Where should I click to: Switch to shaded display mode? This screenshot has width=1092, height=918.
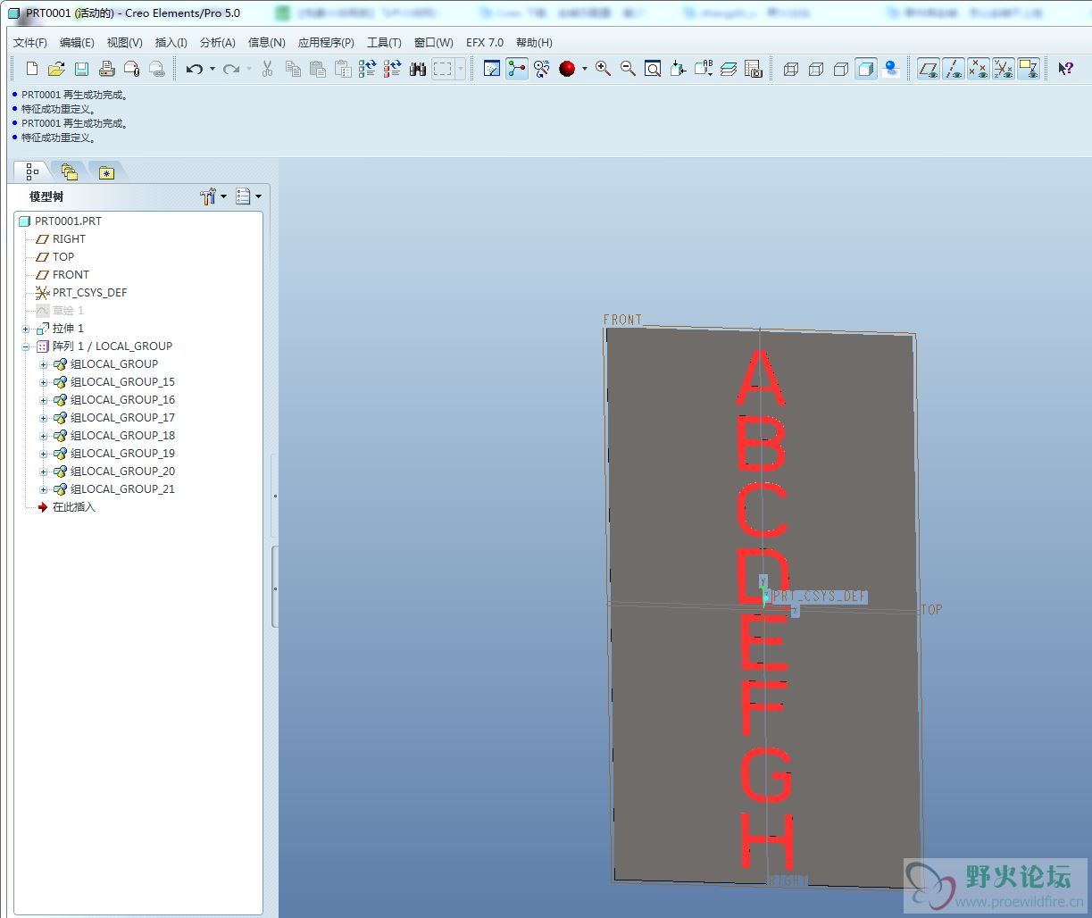[865, 69]
